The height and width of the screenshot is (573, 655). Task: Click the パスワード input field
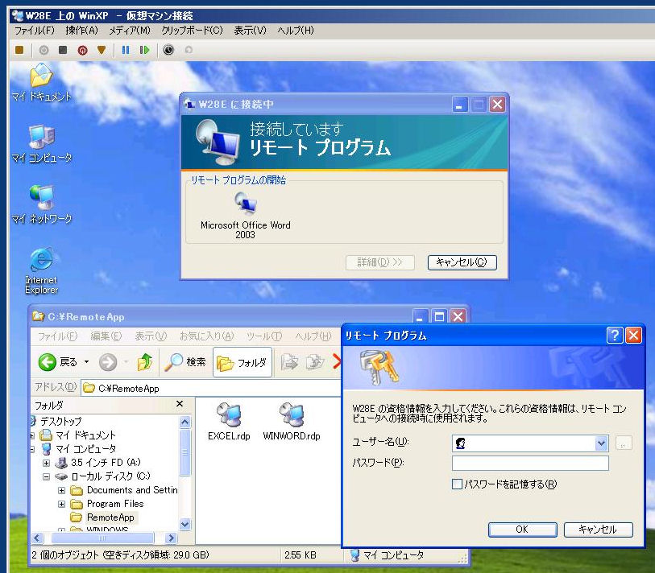(x=530, y=463)
